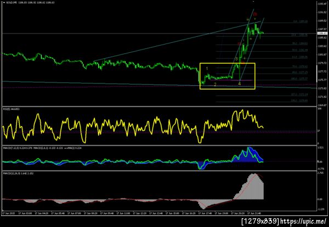Click the 17 Jun 15:00 time axis label
This screenshot has width=329, height=227.
click(173, 213)
